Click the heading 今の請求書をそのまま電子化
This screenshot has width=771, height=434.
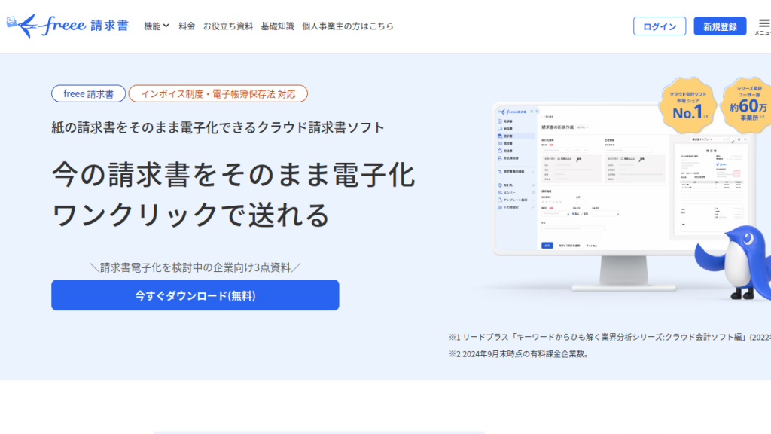[x=233, y=175]
